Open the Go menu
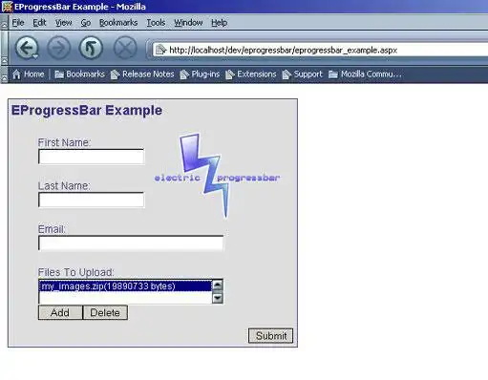The width and height of the screenshot is (488, 380). [x=86, y=23]
